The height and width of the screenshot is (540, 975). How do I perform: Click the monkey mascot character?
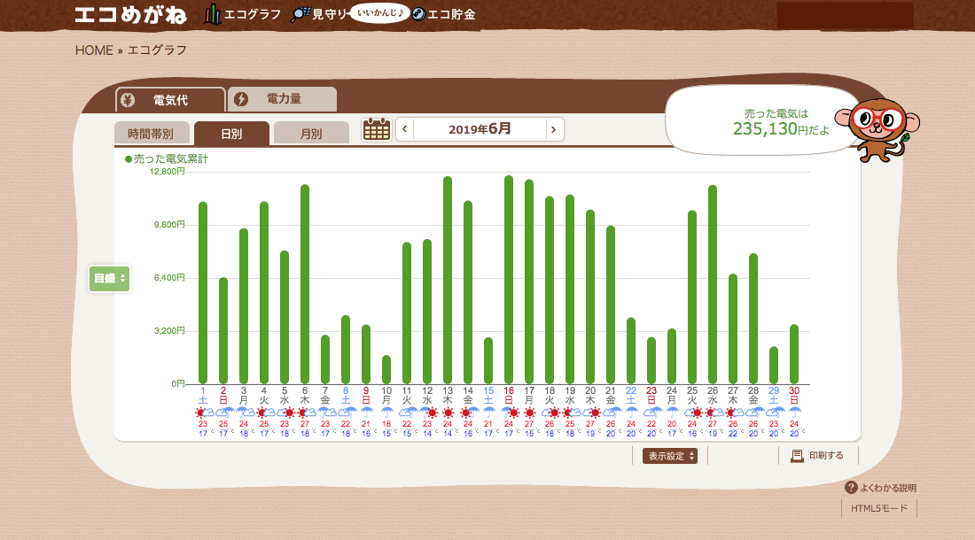point(878,129)
